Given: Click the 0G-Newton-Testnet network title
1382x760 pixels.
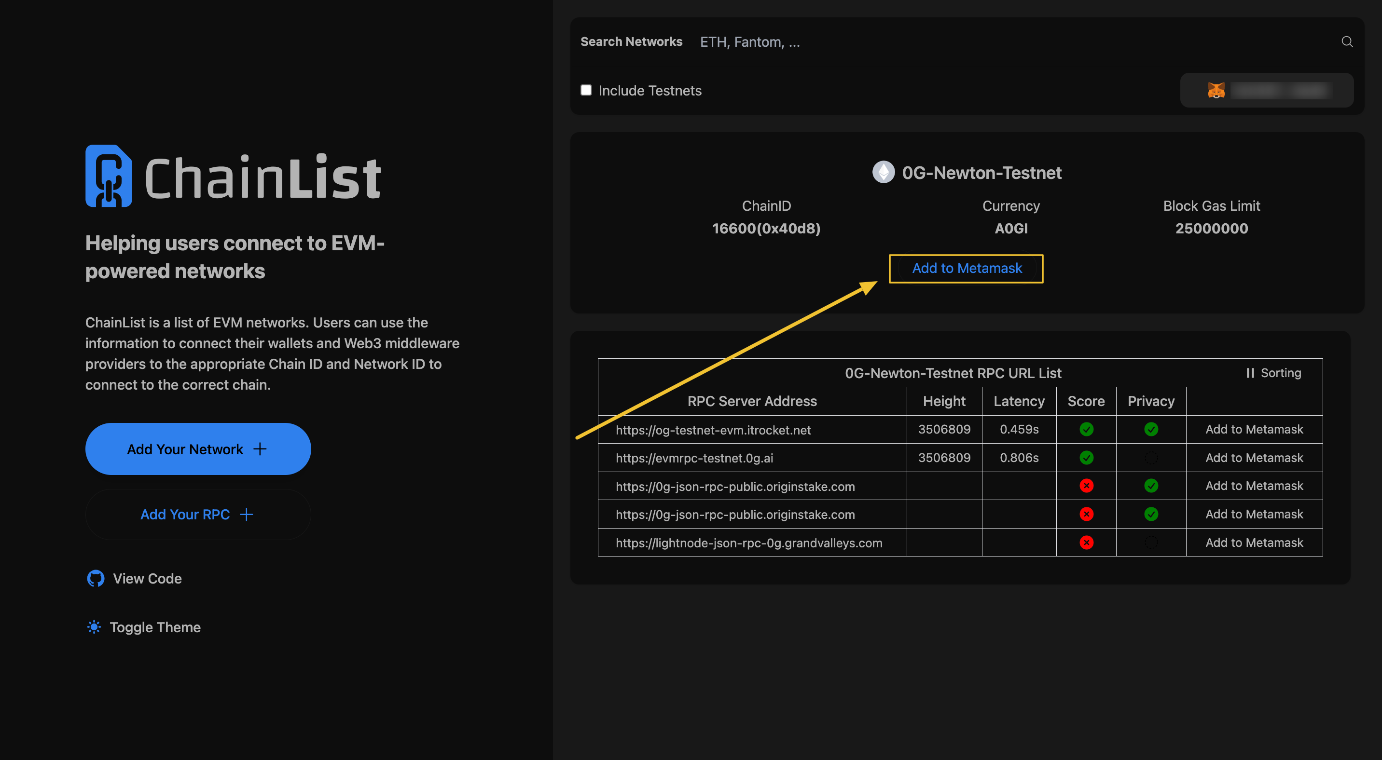Looking at the screenshot, I should (x=981, y=173).
